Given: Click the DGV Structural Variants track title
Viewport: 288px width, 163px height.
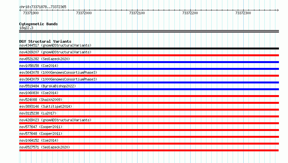Looking at the screenshot, I should (45, 41).
